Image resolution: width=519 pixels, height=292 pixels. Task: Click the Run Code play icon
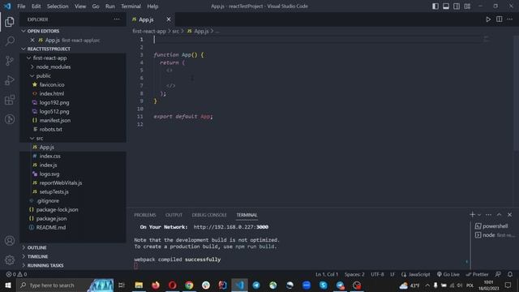click(488, 19)
